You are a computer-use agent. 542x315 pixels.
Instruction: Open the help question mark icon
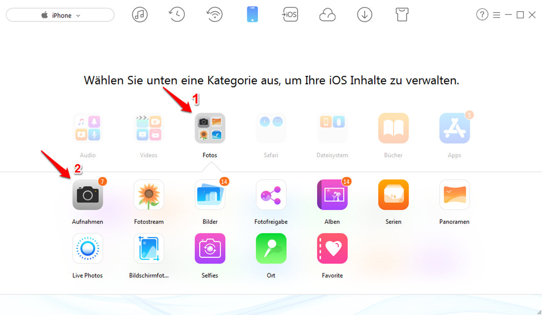pos(482,15)
